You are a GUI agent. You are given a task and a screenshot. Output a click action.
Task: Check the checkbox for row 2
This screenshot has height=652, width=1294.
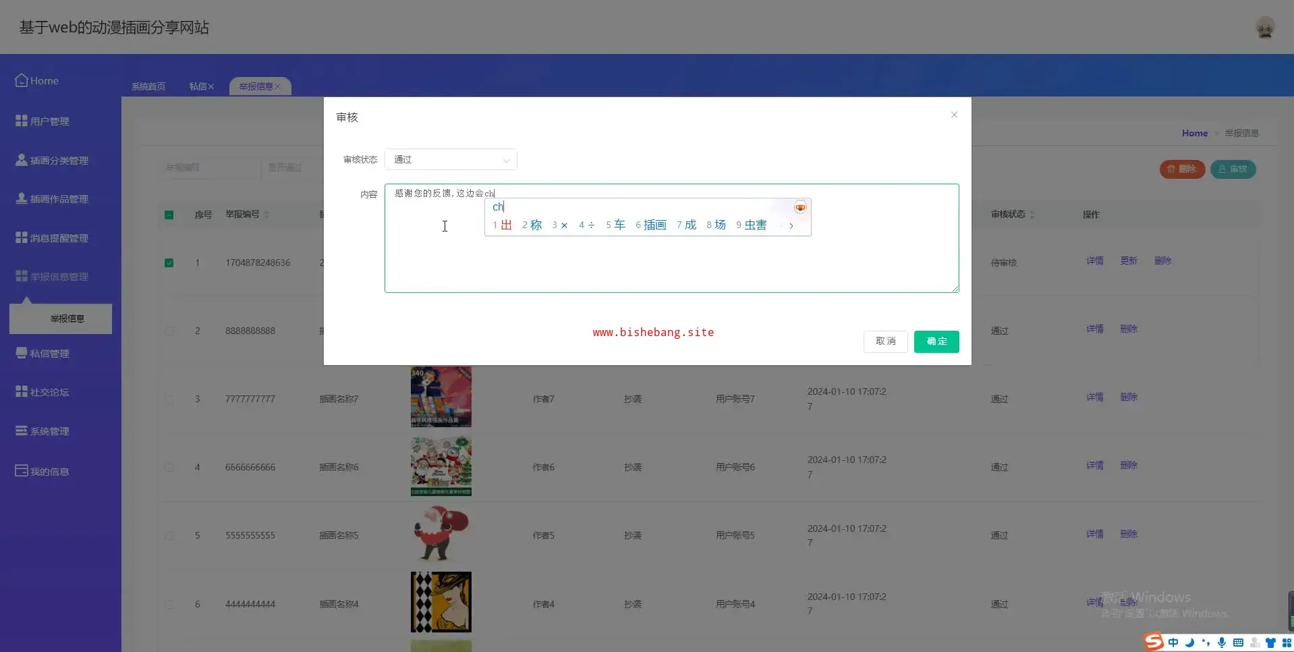pyautogui.click(x=169, y=331)
